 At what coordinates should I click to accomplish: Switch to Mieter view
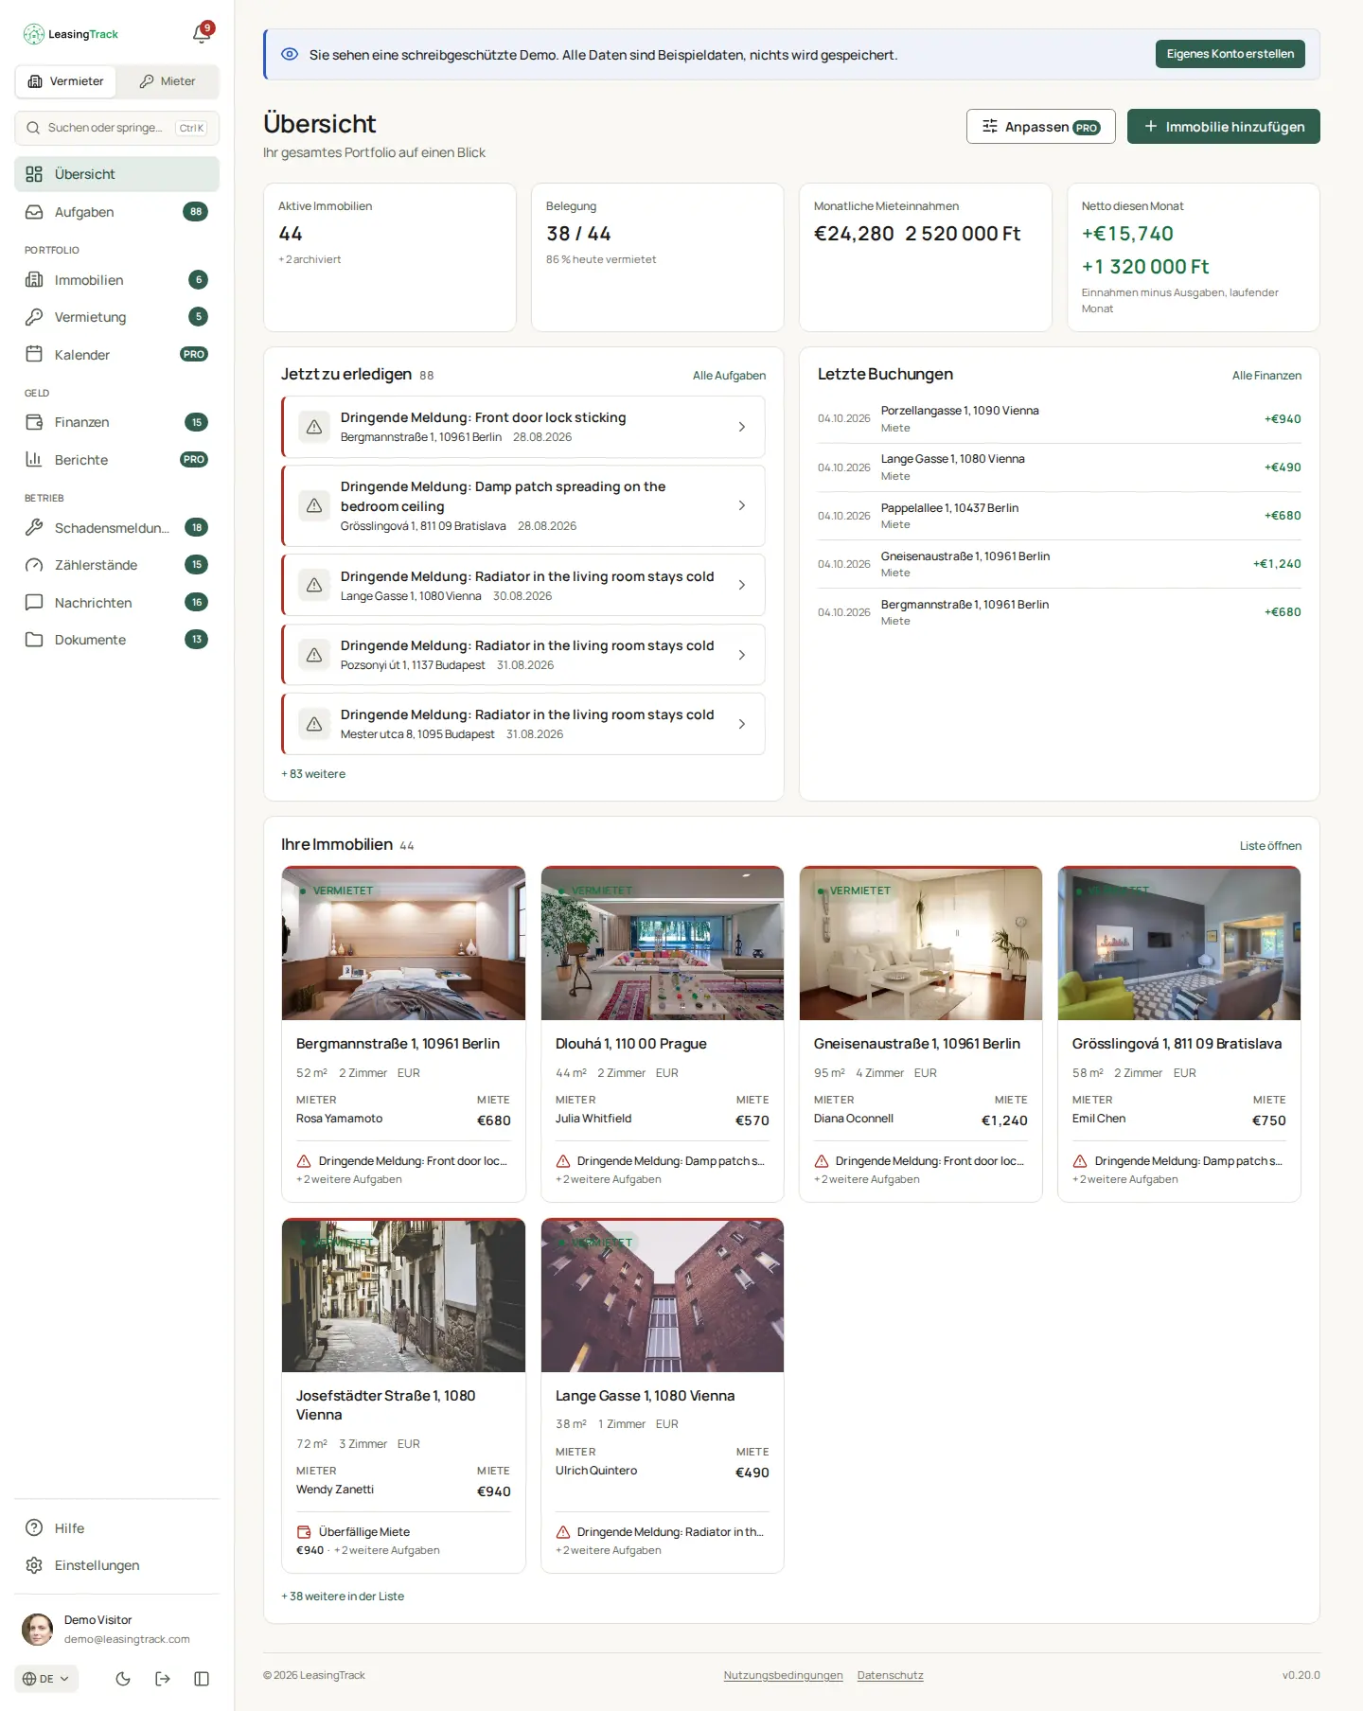168,81
